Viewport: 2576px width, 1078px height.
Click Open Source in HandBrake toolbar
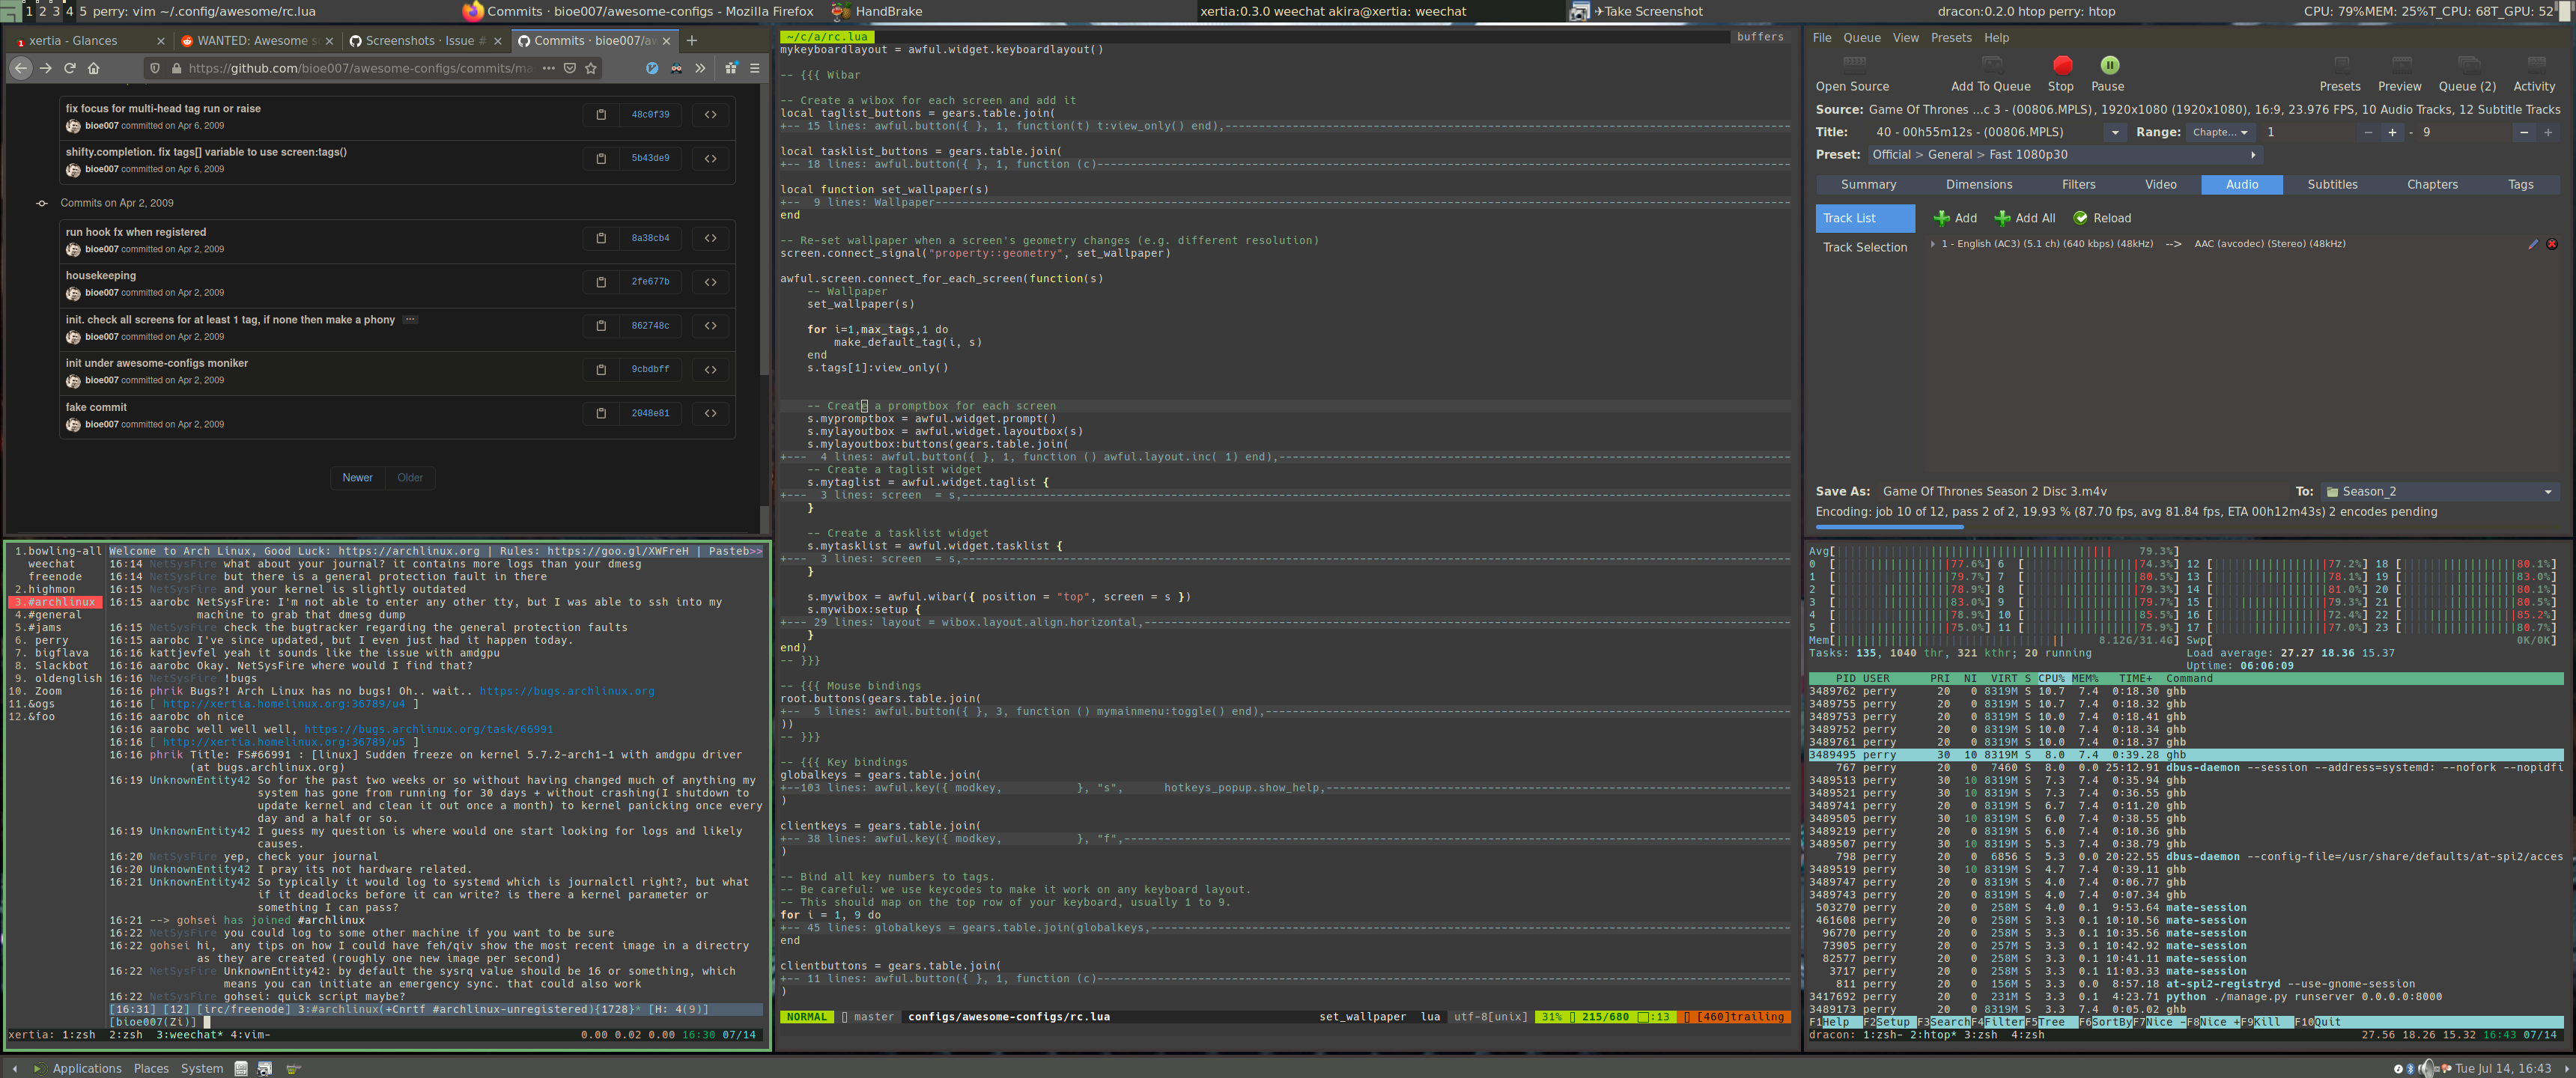pos(1853,73)
